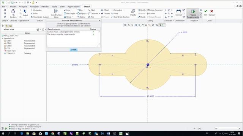Choose the Spline tool
This screenshot has width=243, height=136.
point(81,17)
